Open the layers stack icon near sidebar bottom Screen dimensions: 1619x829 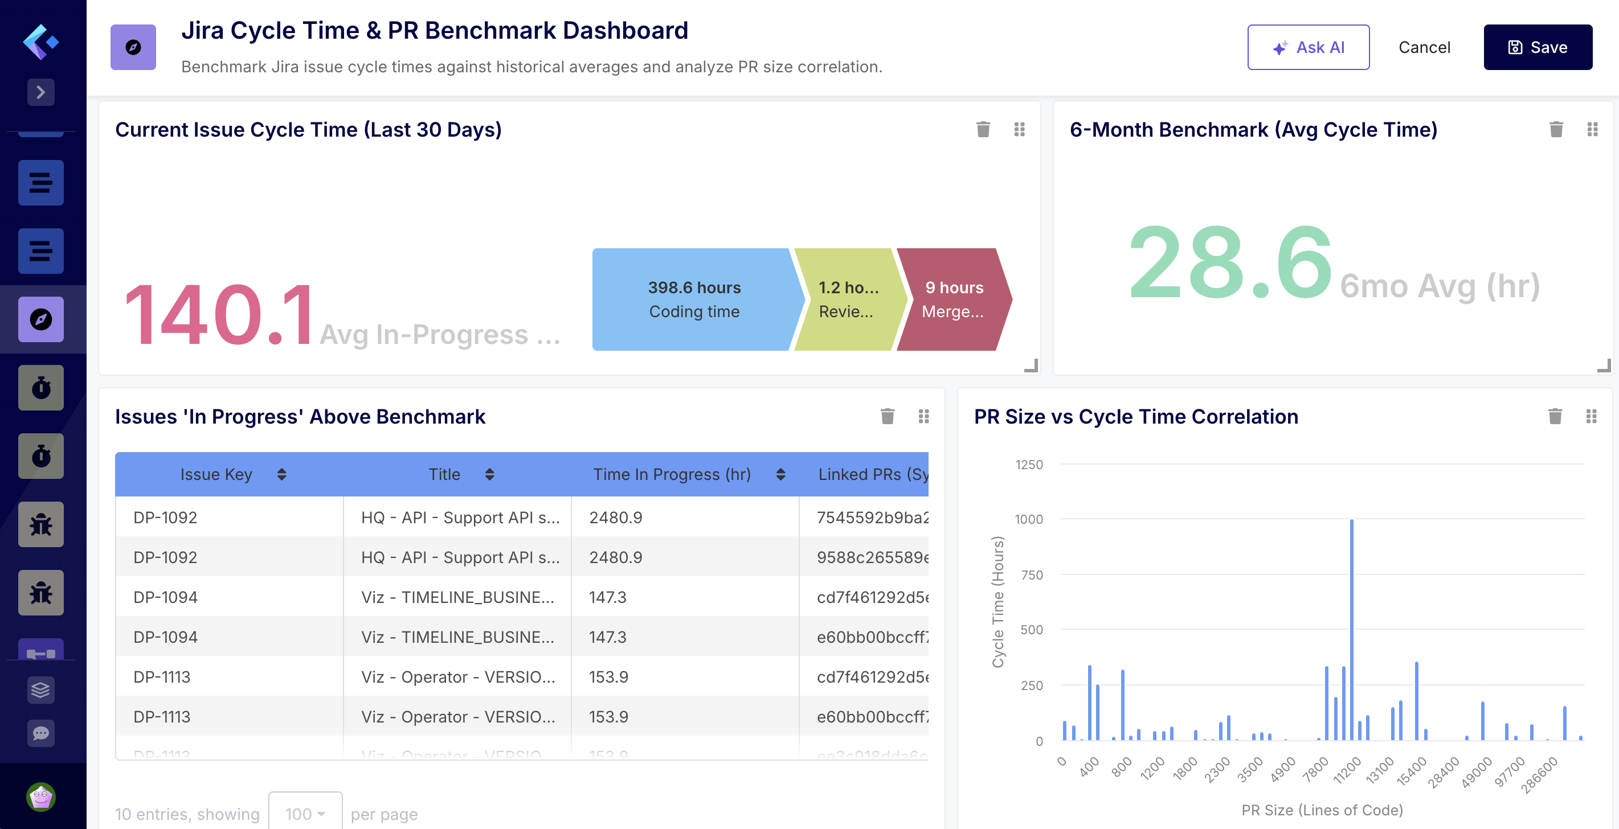tap(40, 690)
